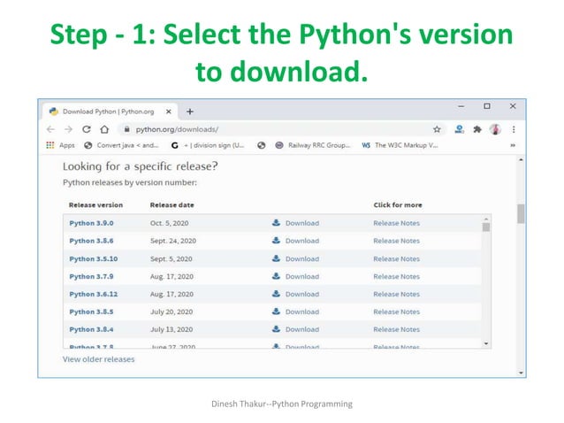This screenshot has width=564, height=423.
Task: Click the download icon for Python 3.9.0
Action: pos(276,222)
